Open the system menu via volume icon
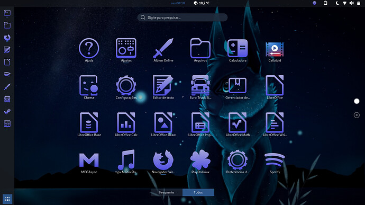Viewport: 365px width, 205px height. [x=352, y=3]
